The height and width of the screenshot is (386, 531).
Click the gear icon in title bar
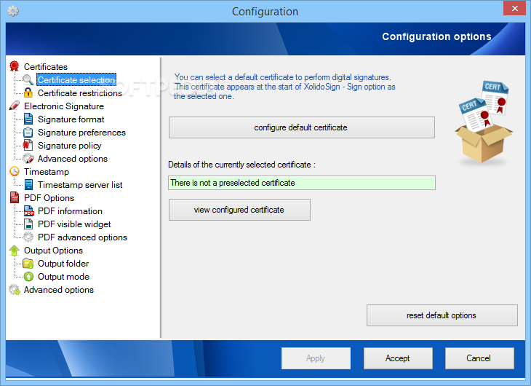13,11
